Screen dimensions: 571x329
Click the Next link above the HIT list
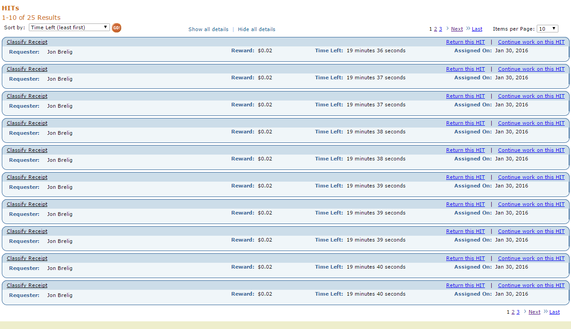point(457,29)
